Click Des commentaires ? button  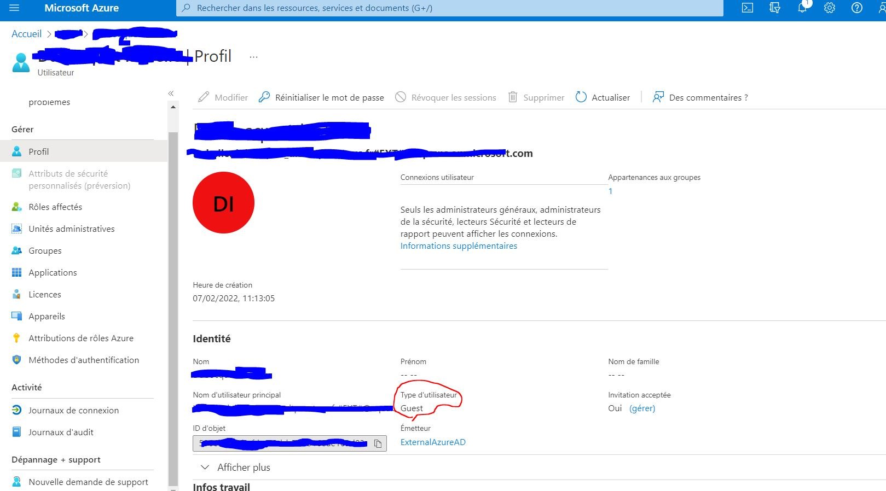point(700,97)
